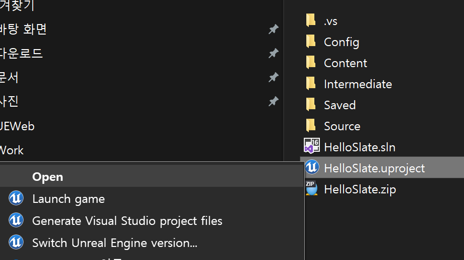
Task: Click the Content folder icon
Action: pyautogui.click(x=311, y=62)
